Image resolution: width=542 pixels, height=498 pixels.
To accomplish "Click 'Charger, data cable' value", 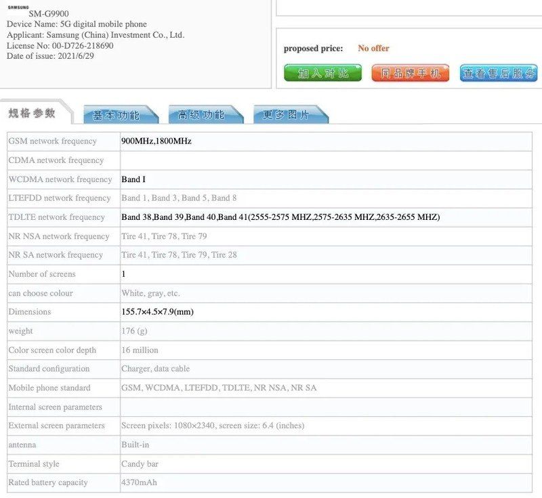I will coord(155,369).
